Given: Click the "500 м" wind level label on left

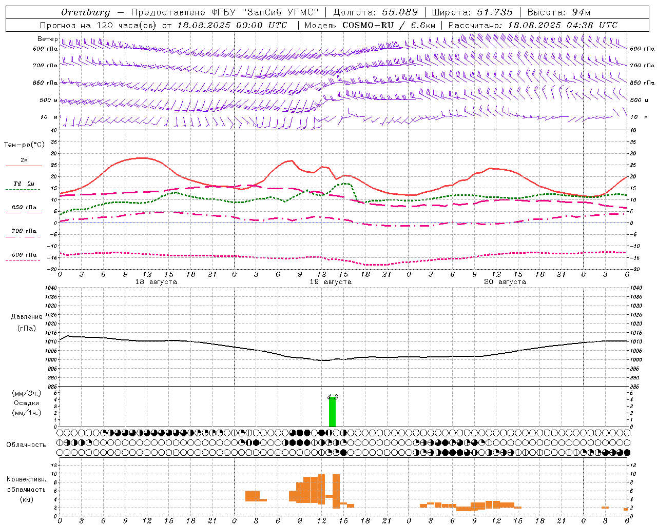Looking at the screenshot, I should pos(49,100).
